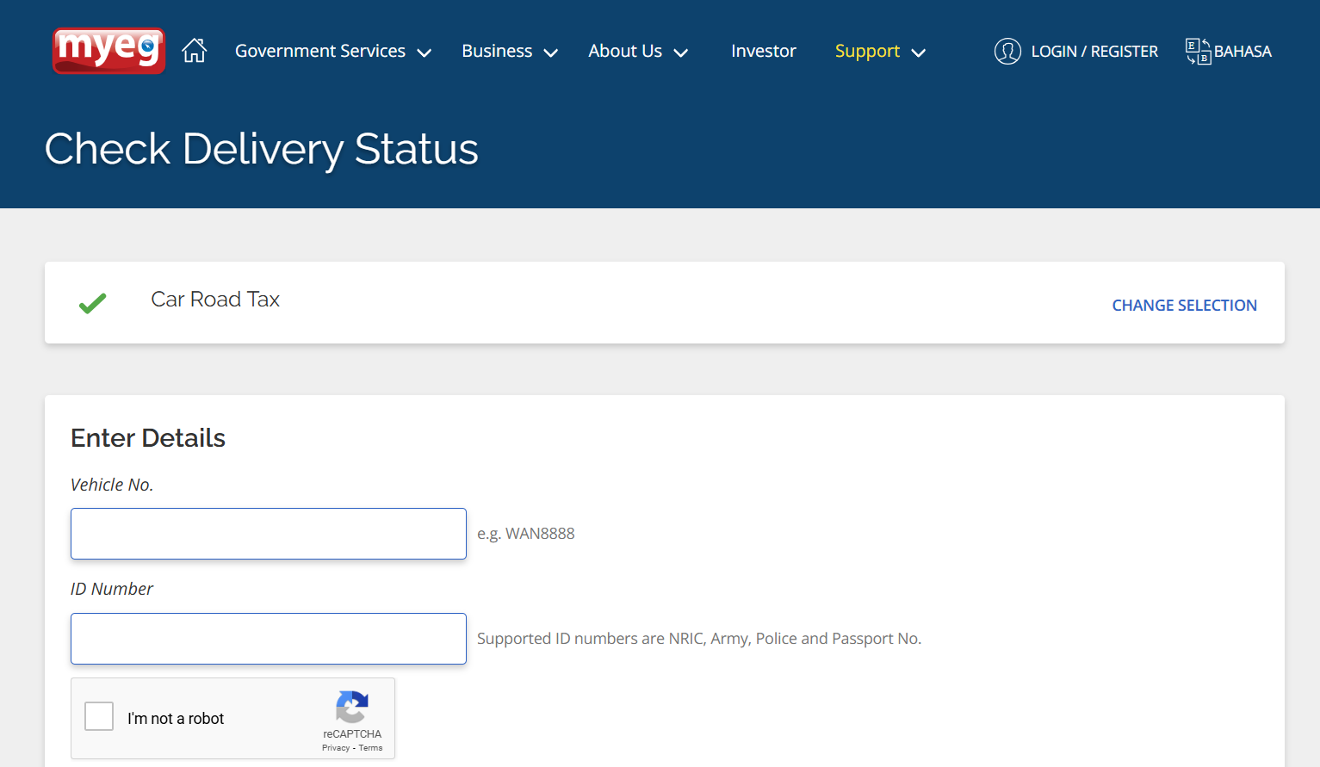Image resolution: width=1320 pixels, height=767 pixels.
Task: Click the green checkmark beside Car Road Tax
Action: coord(92,303)
